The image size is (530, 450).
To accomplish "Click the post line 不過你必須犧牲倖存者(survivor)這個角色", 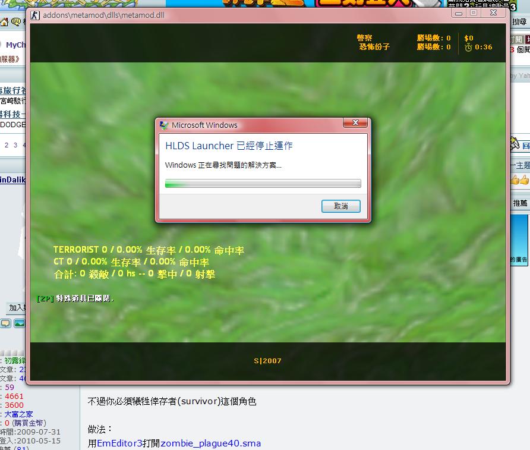I will tap(172, 401).
